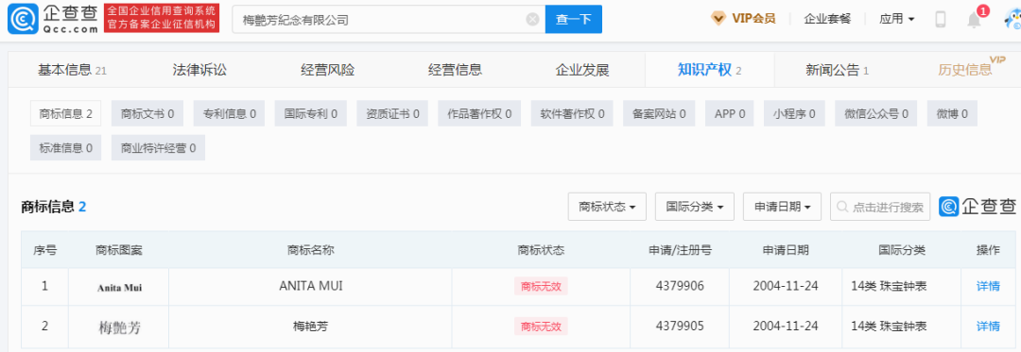The image size is (1021, 352).
Task: Click the VIP会员 diamond icon
Action: click(x=718, y=19)
